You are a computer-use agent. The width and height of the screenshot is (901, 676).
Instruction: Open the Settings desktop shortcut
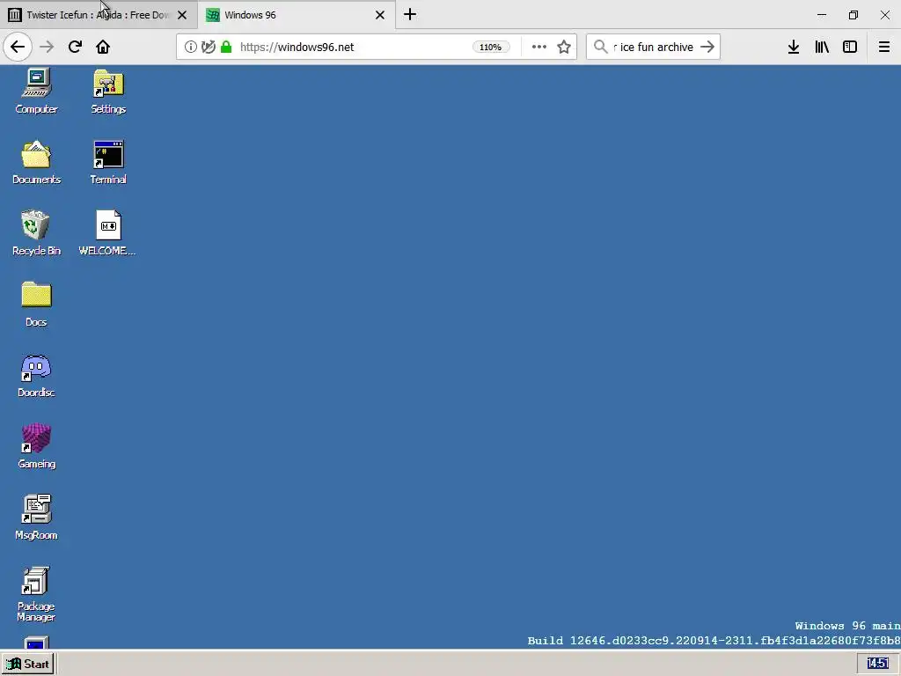click(108, 91)
